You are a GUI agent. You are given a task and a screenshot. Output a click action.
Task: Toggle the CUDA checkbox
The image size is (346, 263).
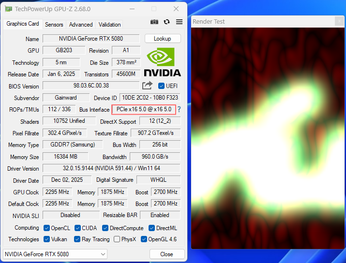[77, 228]
